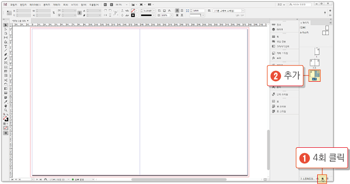
Task: Toggle apply none red slash button
Action: [x=6, y=128]
